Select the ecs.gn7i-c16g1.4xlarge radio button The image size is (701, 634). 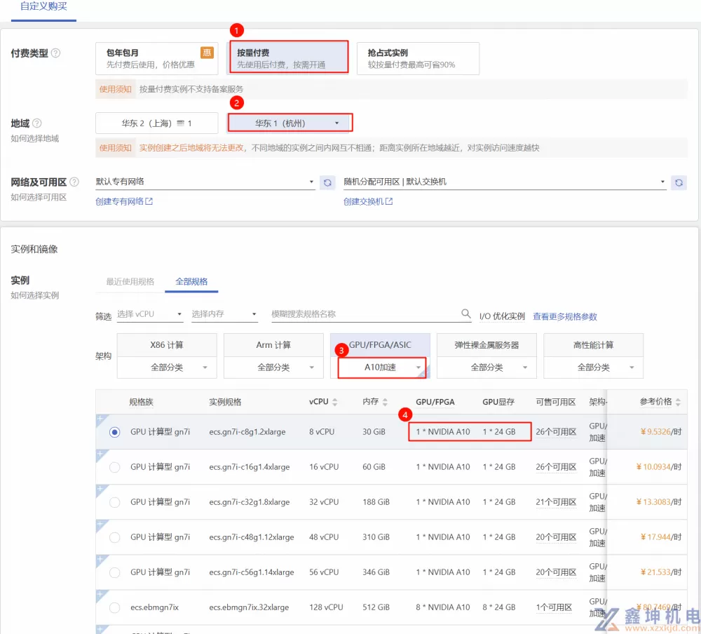coord(114,467)
